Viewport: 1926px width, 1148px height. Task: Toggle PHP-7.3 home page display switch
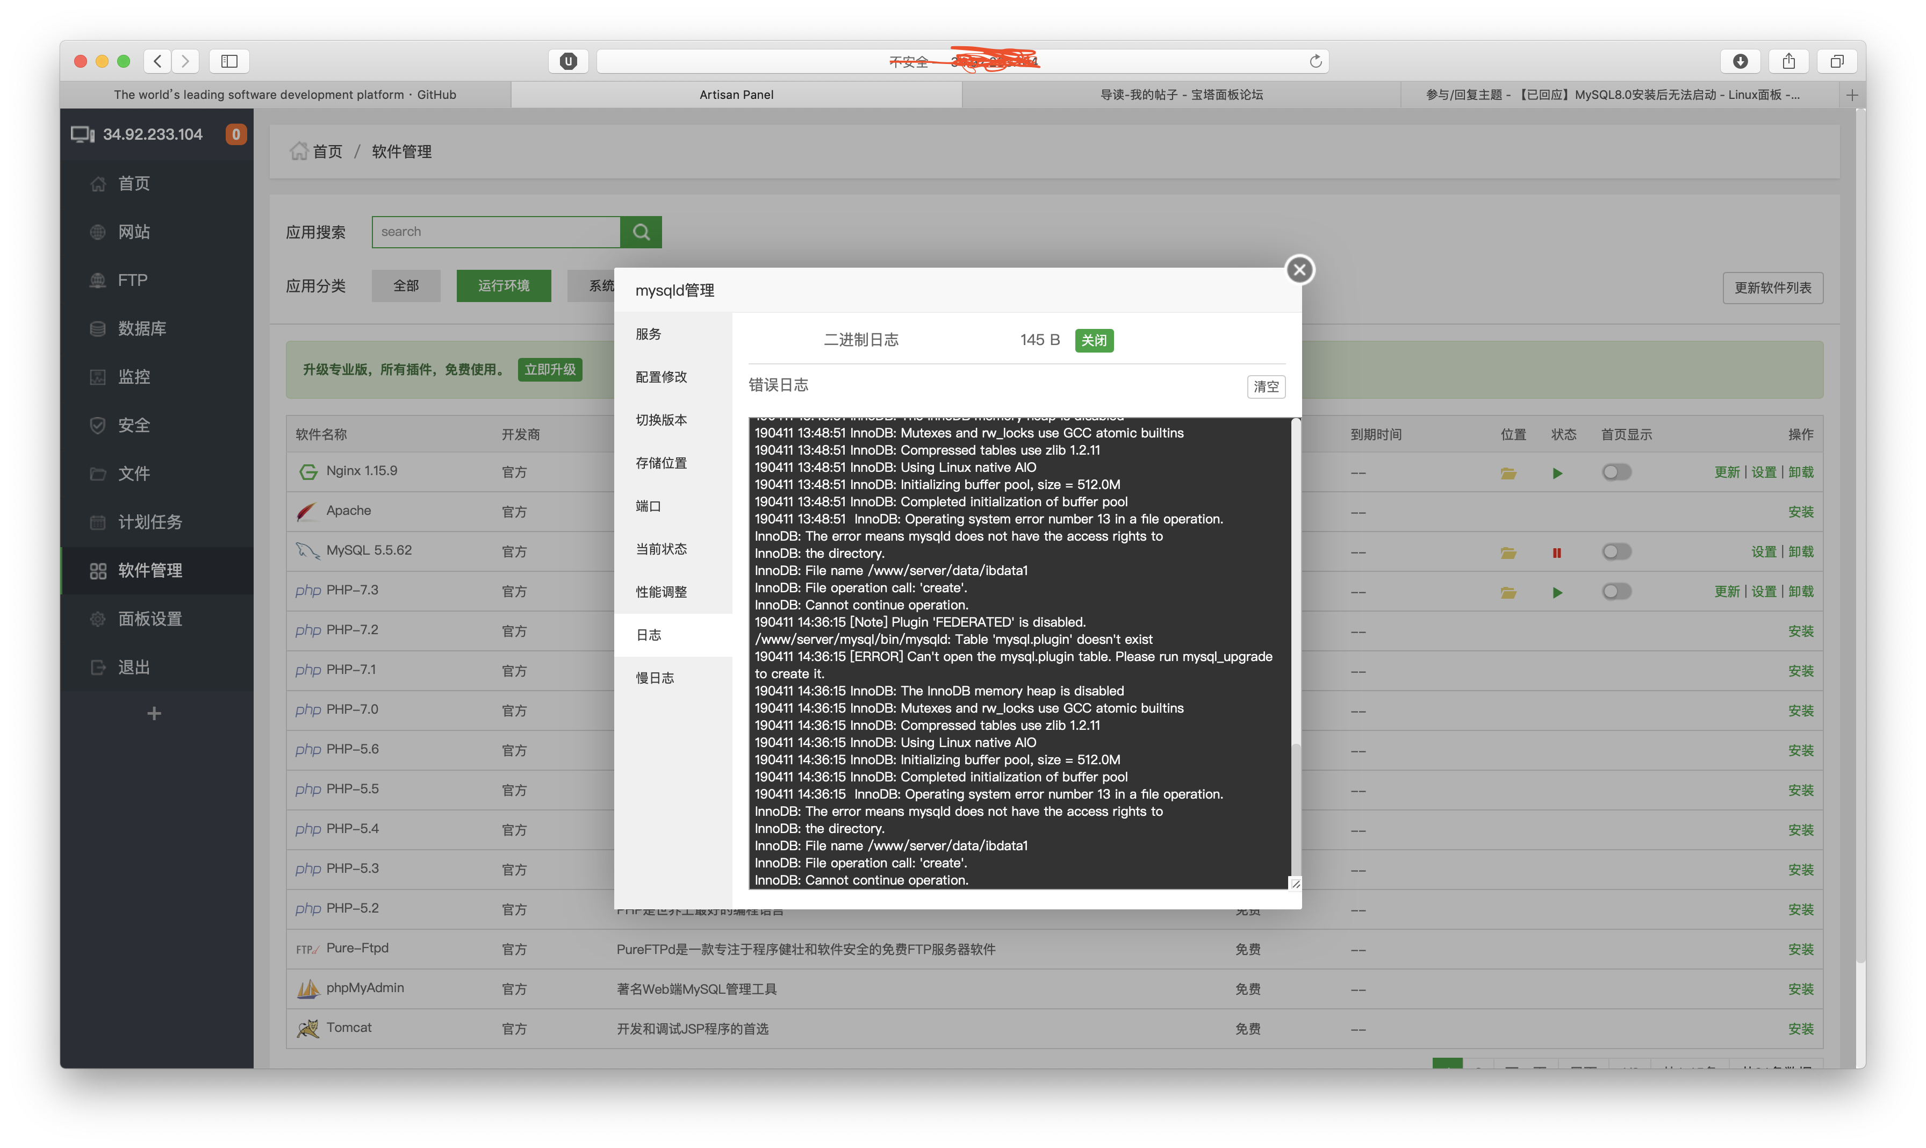[x=1616, y=591]
